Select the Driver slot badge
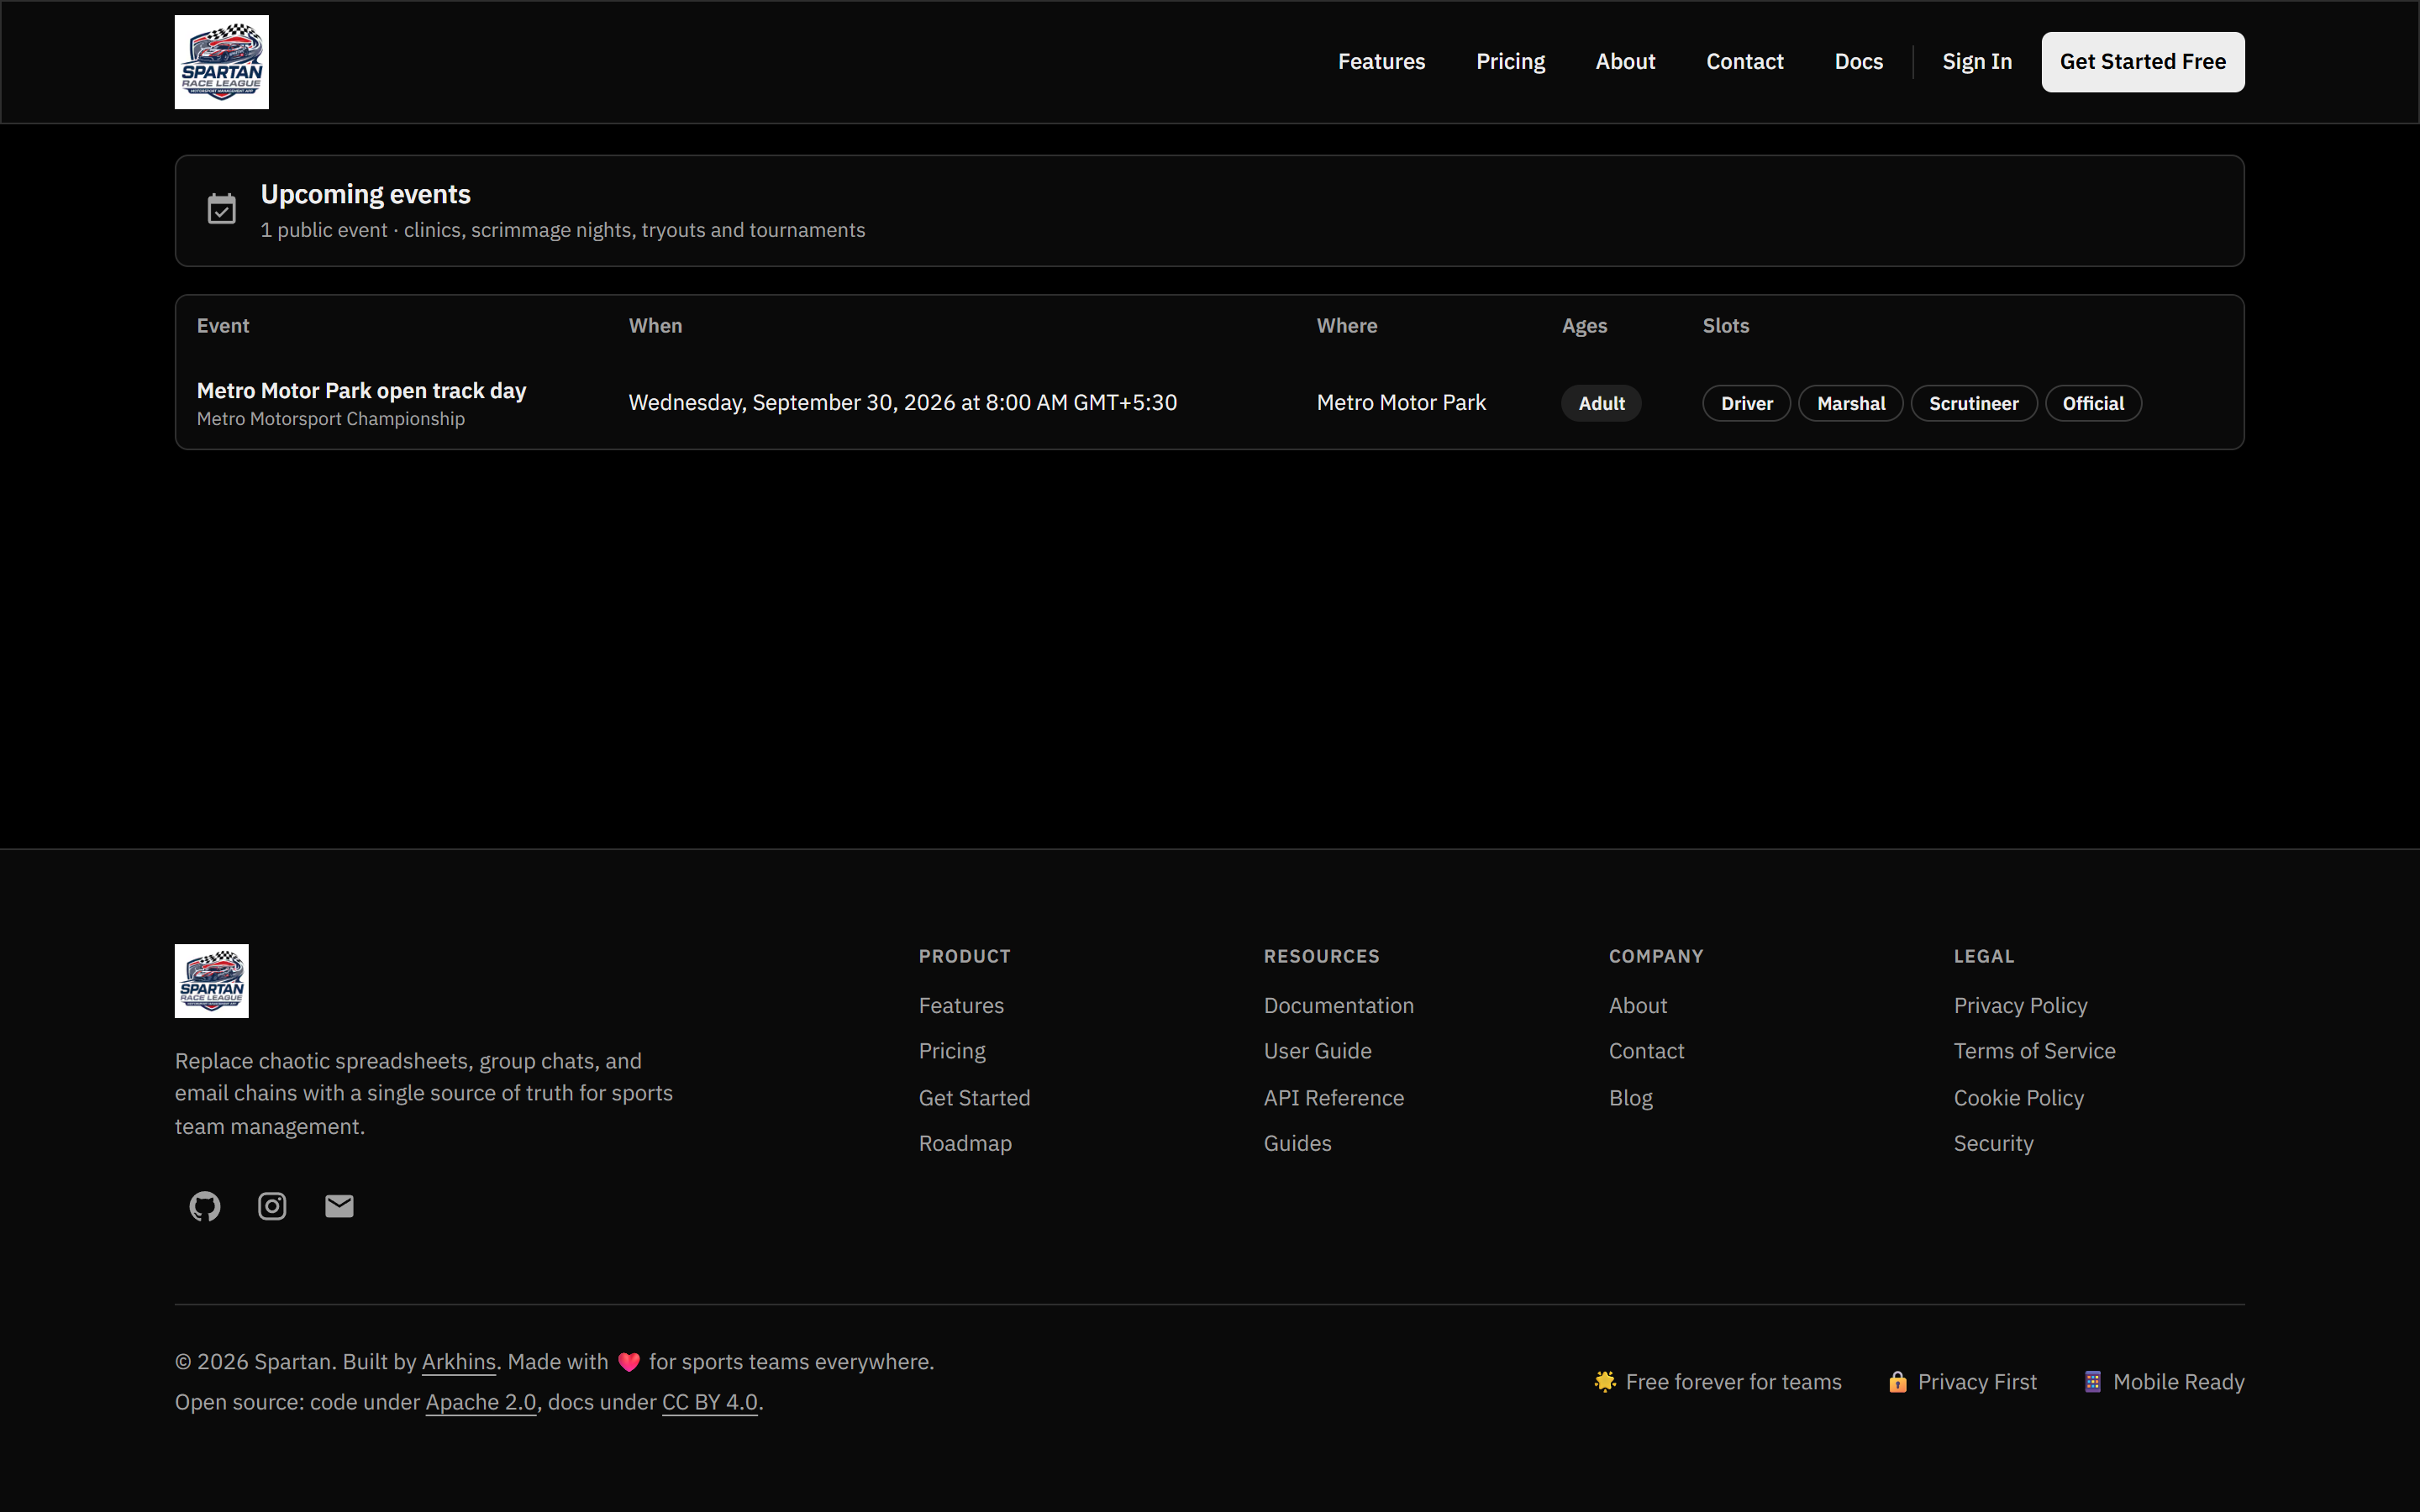The height and width of the screenshot is (1512, 2420). pyautogui.click(x=1747, y=403)
